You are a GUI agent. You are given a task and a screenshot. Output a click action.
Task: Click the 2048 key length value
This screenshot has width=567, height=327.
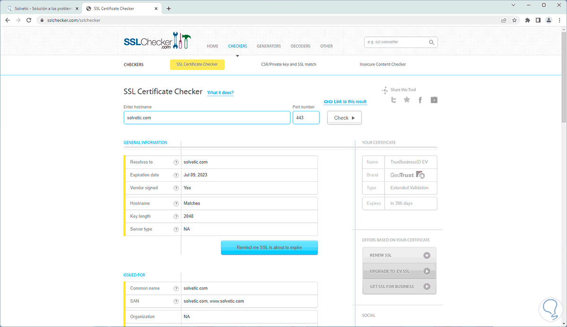[189, 216]
